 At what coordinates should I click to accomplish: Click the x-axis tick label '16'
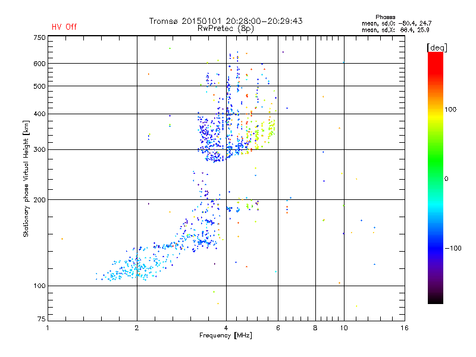click(x=405, y=328)
